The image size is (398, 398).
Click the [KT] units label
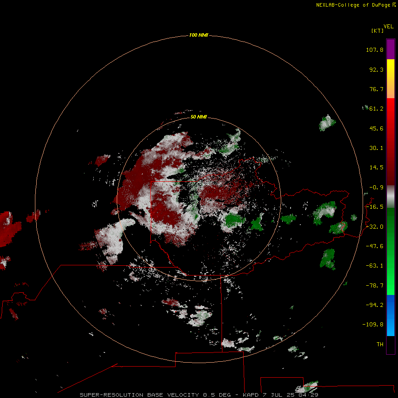click(378, 31)
